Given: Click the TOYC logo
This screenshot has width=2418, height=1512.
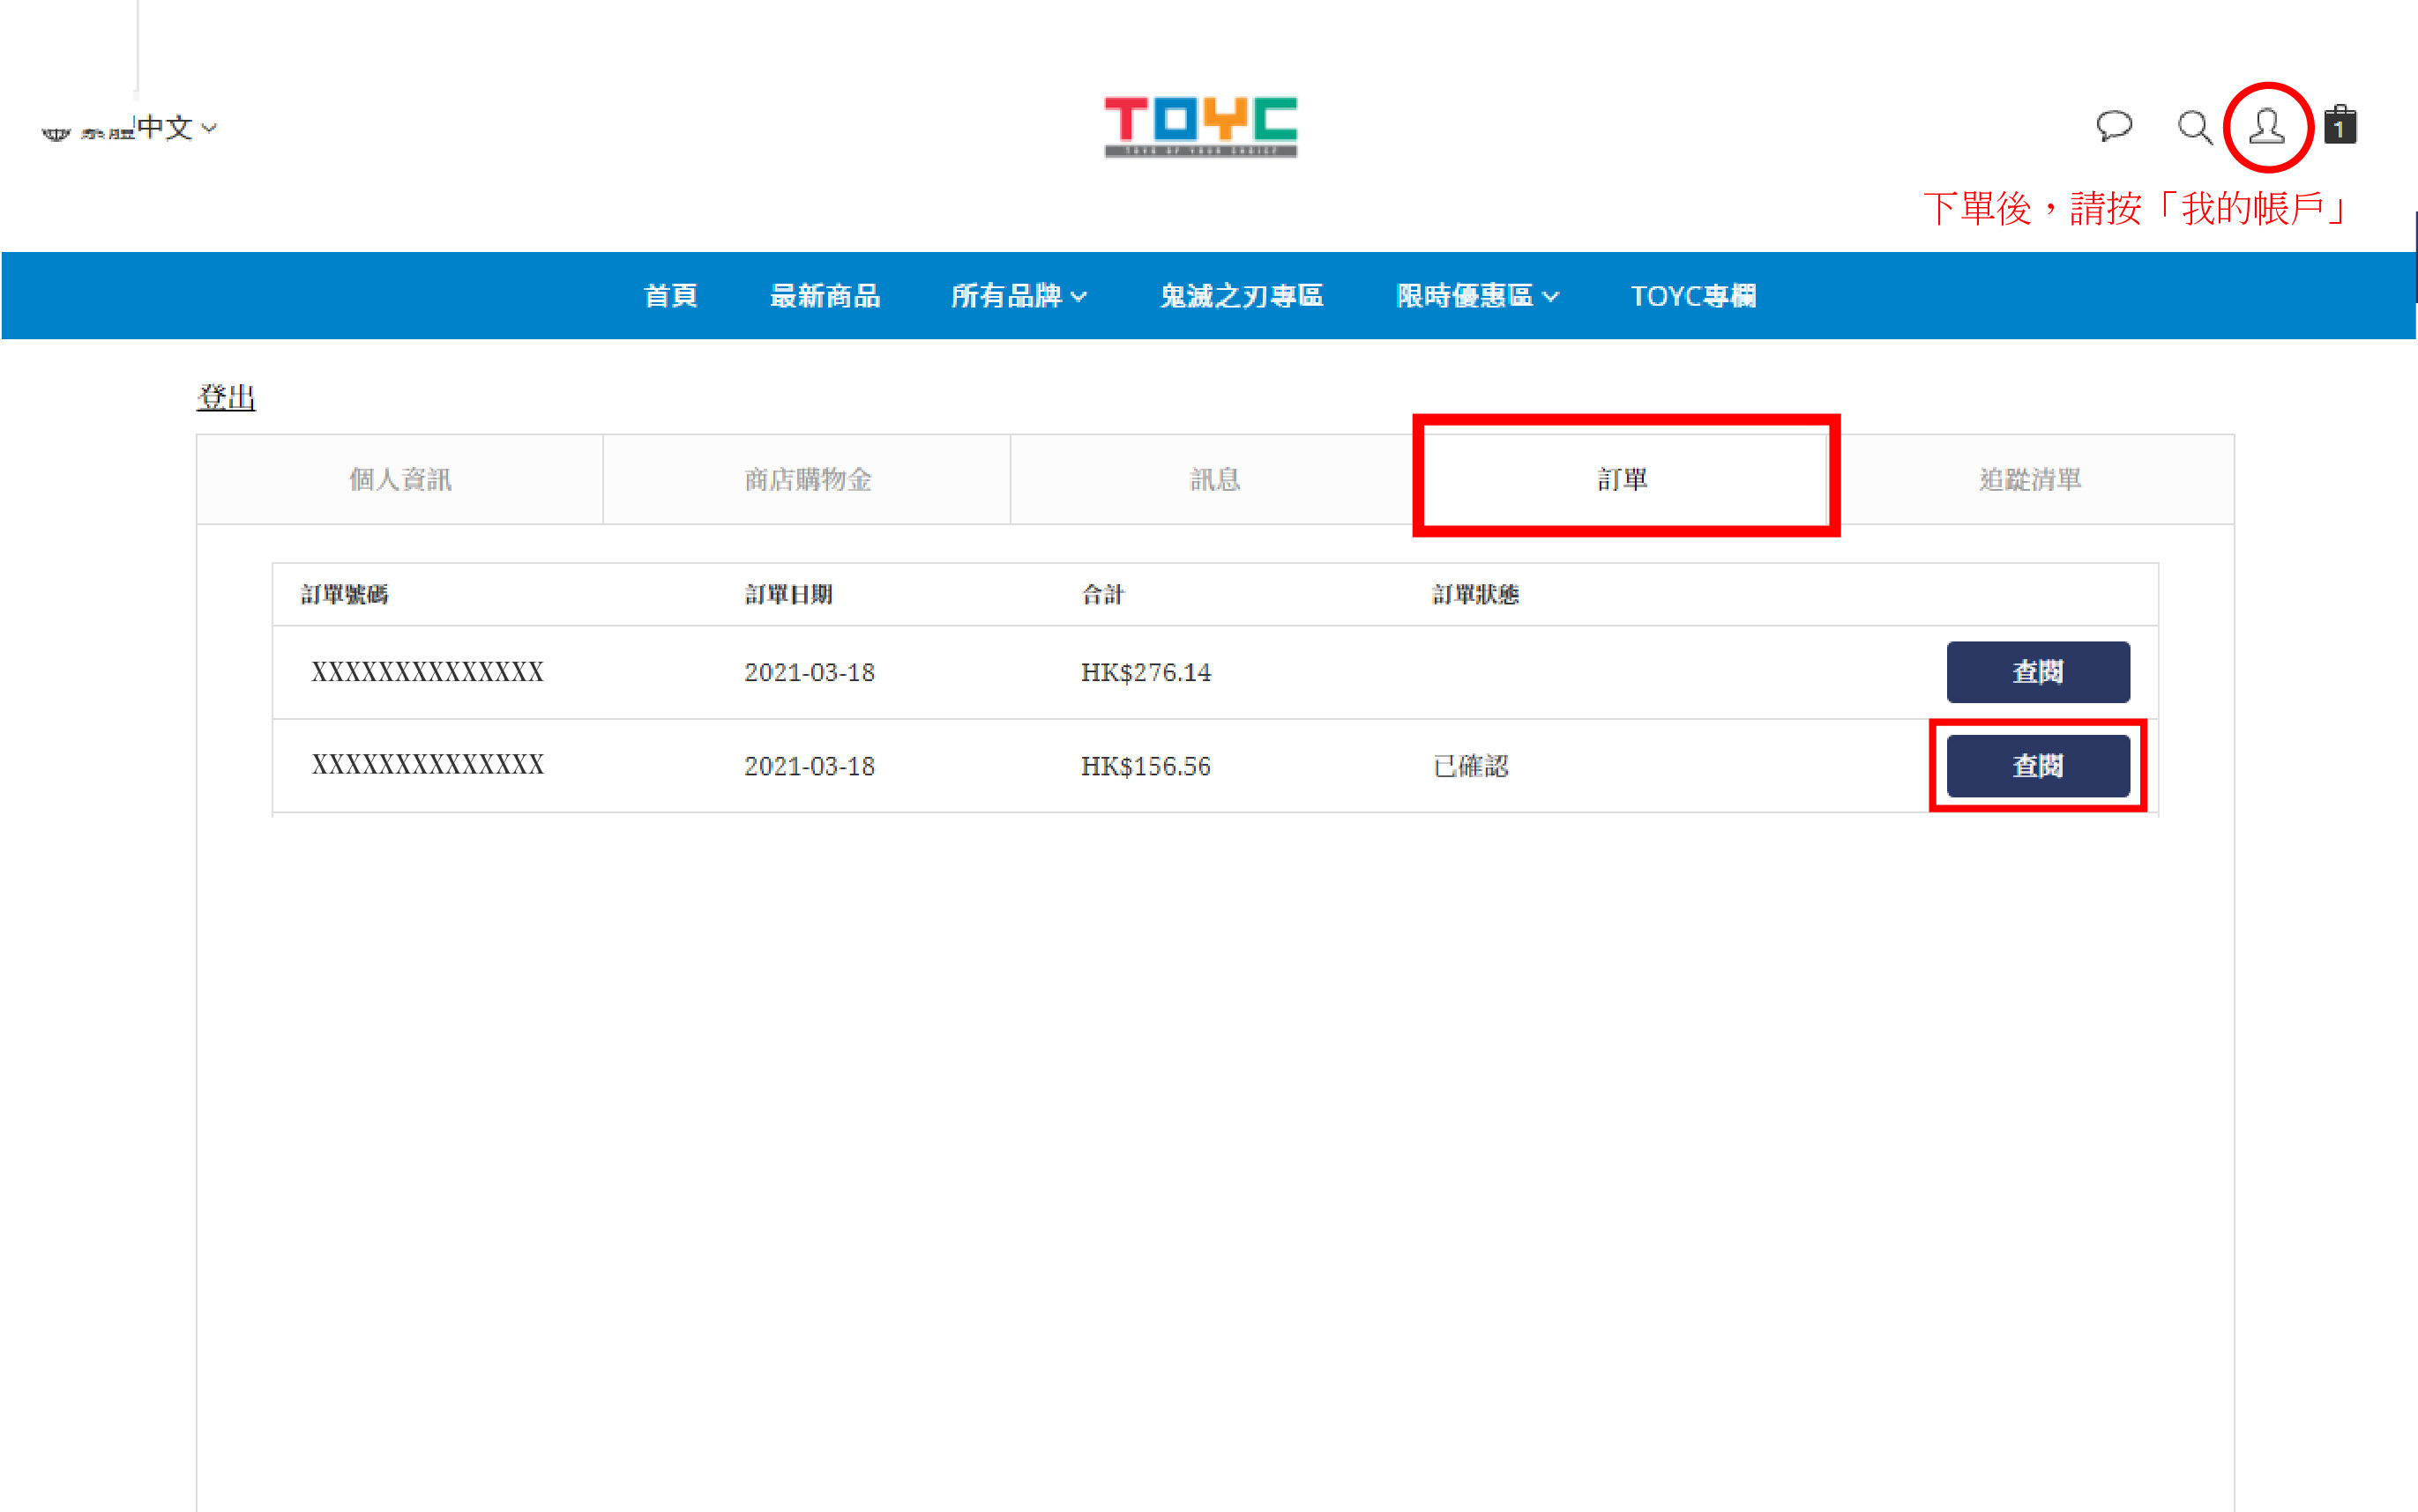Looking at the screenshot, I should pos(1200,126).
